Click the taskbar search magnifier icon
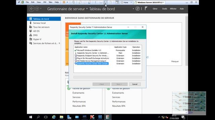This screenshot has width=215, height=120. click(38, 117)
